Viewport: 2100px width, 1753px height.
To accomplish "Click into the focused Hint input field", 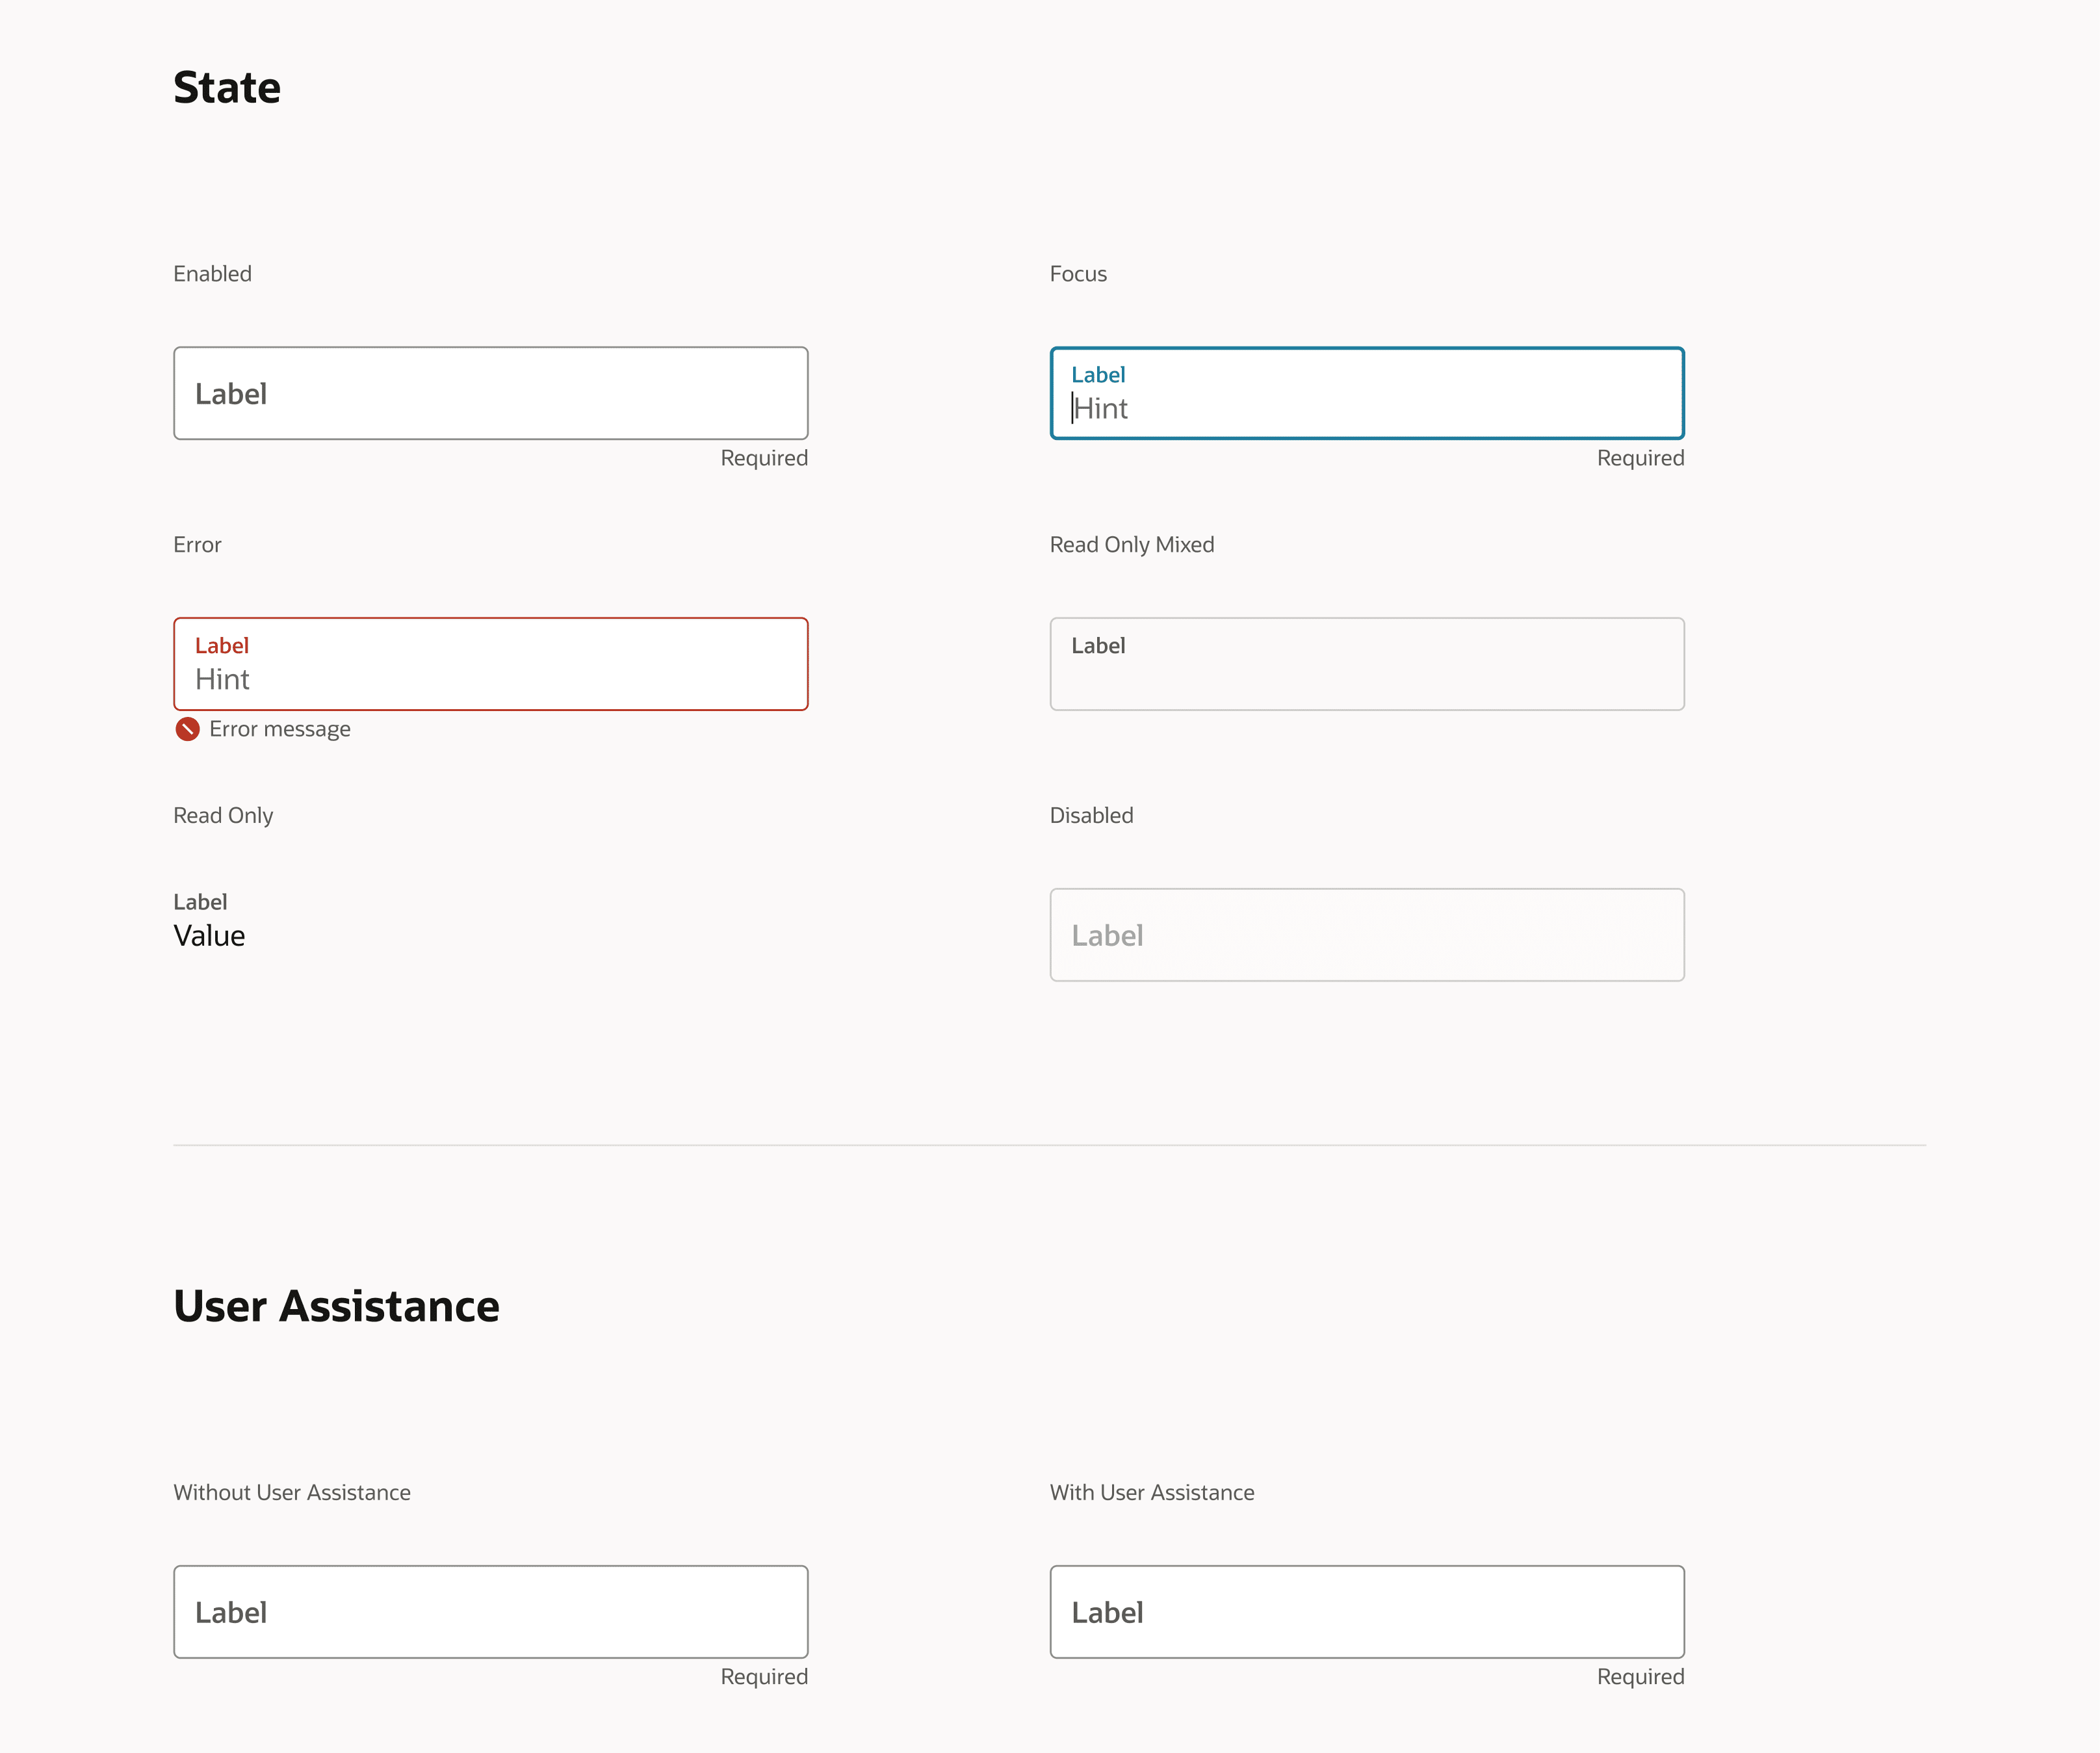I will (1366, 408).
